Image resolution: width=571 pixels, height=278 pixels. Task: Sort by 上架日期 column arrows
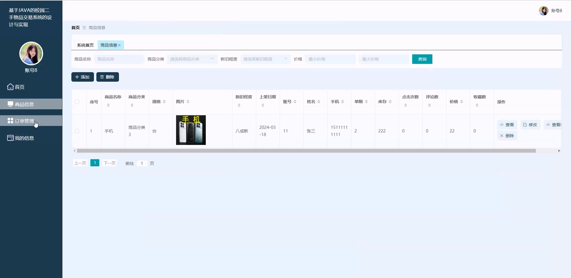263,105
